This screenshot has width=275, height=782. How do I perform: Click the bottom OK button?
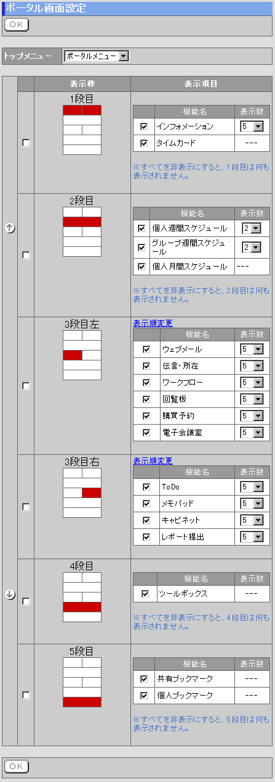tap(17, 766)
